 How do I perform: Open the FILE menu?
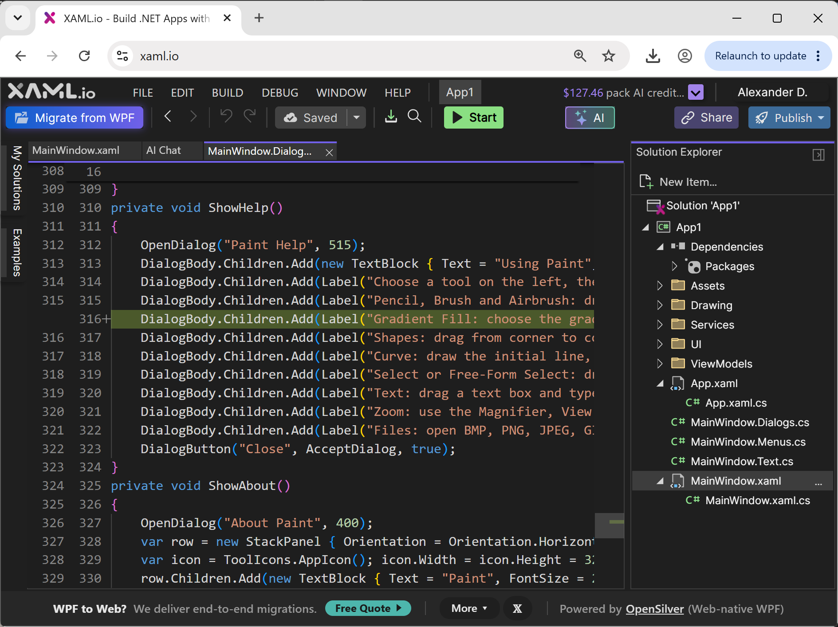click(143, 93)
